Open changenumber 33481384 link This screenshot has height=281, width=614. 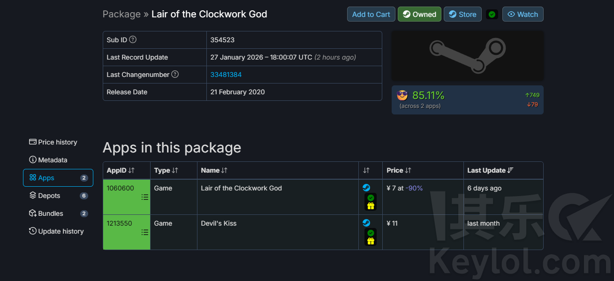point(226,75)
